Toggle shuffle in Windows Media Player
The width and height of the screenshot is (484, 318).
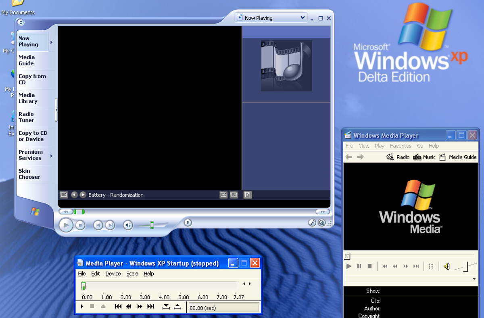(431, 266)
